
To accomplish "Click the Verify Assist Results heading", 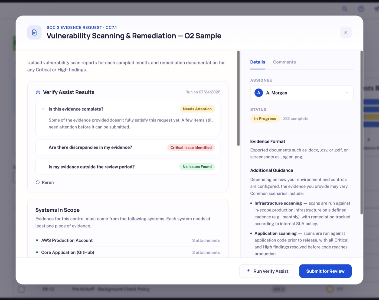I will pos(69,92).
